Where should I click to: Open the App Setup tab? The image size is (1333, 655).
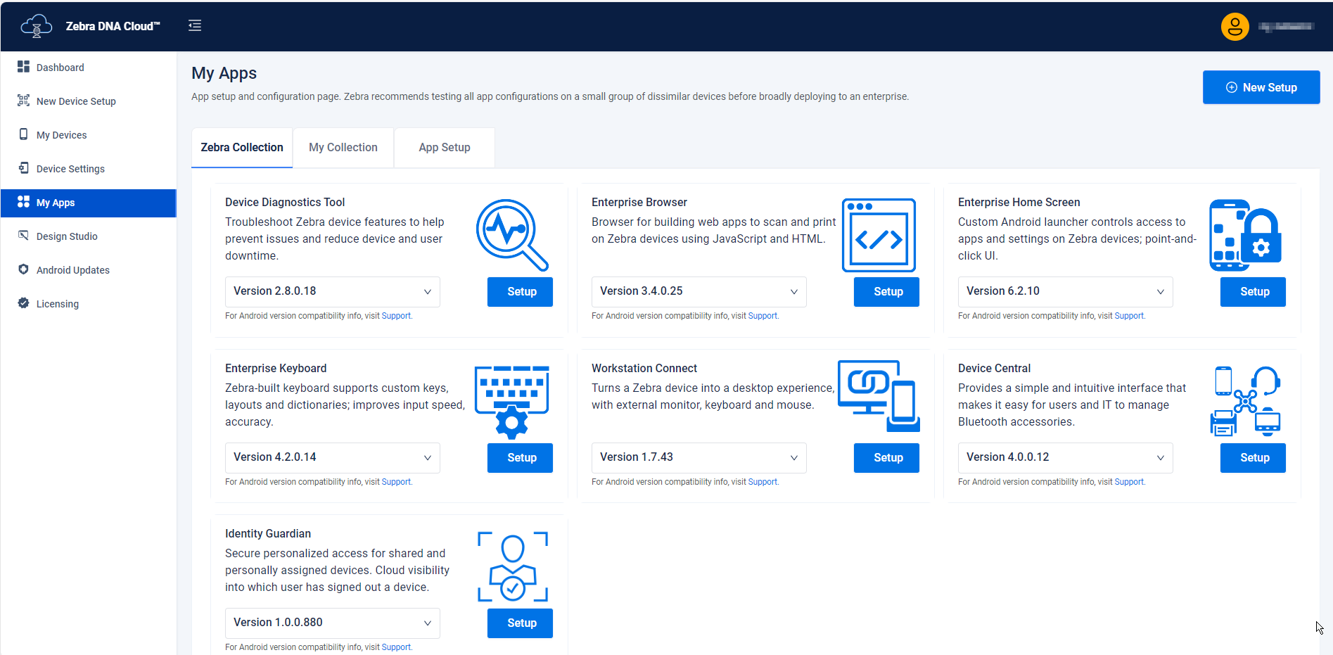pos(444,147)
